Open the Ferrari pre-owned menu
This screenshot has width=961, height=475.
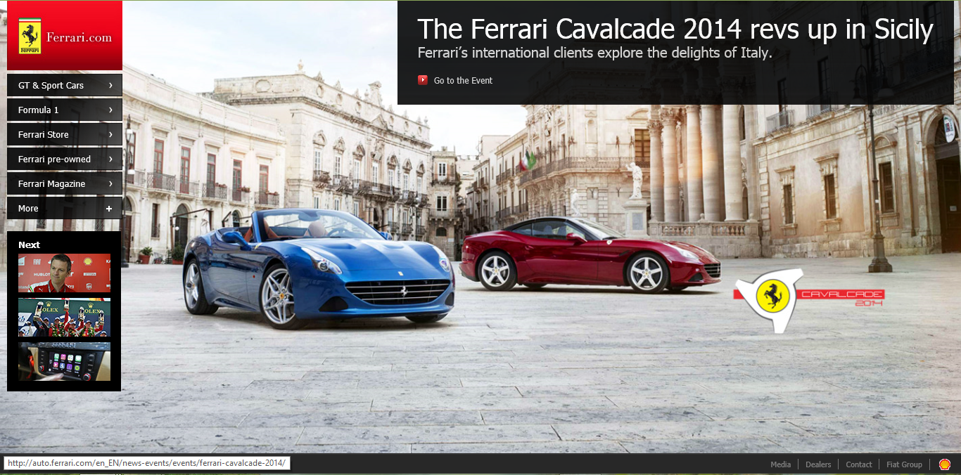[65, 159]
